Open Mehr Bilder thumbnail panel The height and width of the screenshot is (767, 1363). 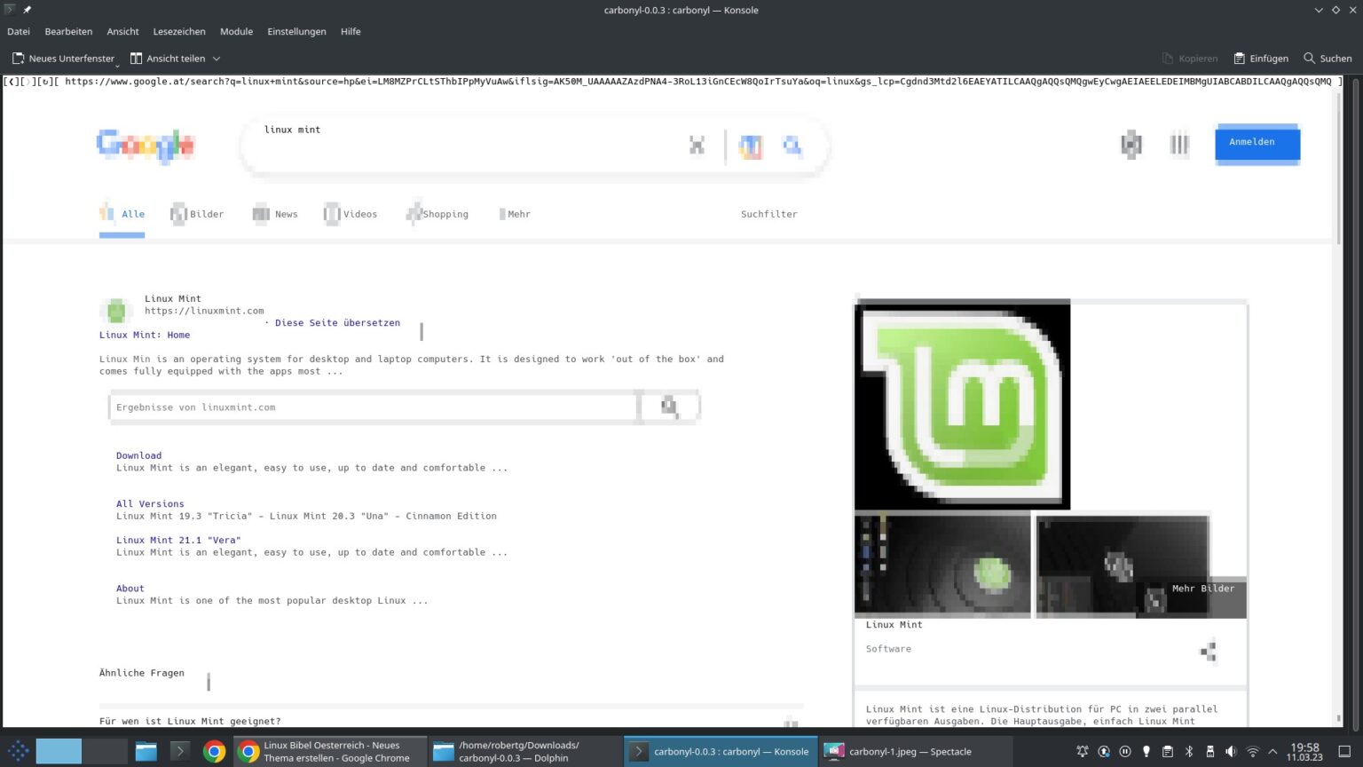(1202, 588)
